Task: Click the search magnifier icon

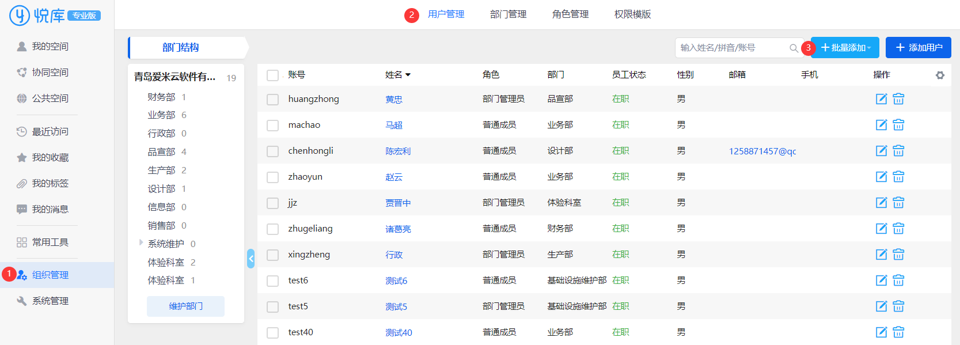Action: [794, 48]
